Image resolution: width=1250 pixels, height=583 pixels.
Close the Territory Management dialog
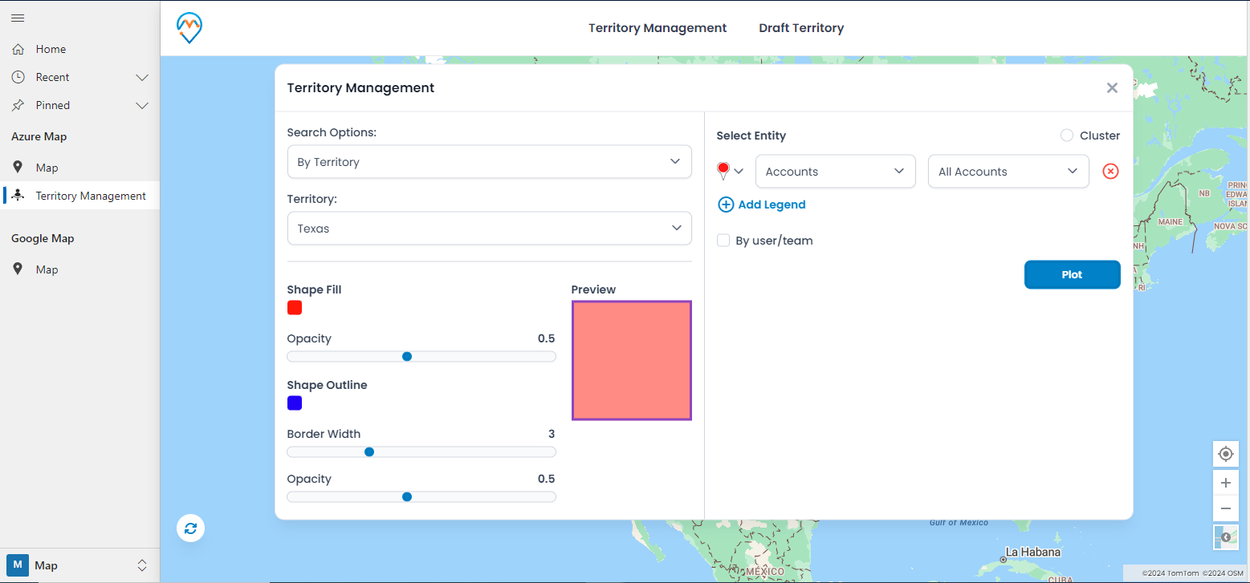coord(1112,87)
